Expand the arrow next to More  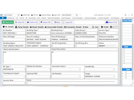(63, 22)
